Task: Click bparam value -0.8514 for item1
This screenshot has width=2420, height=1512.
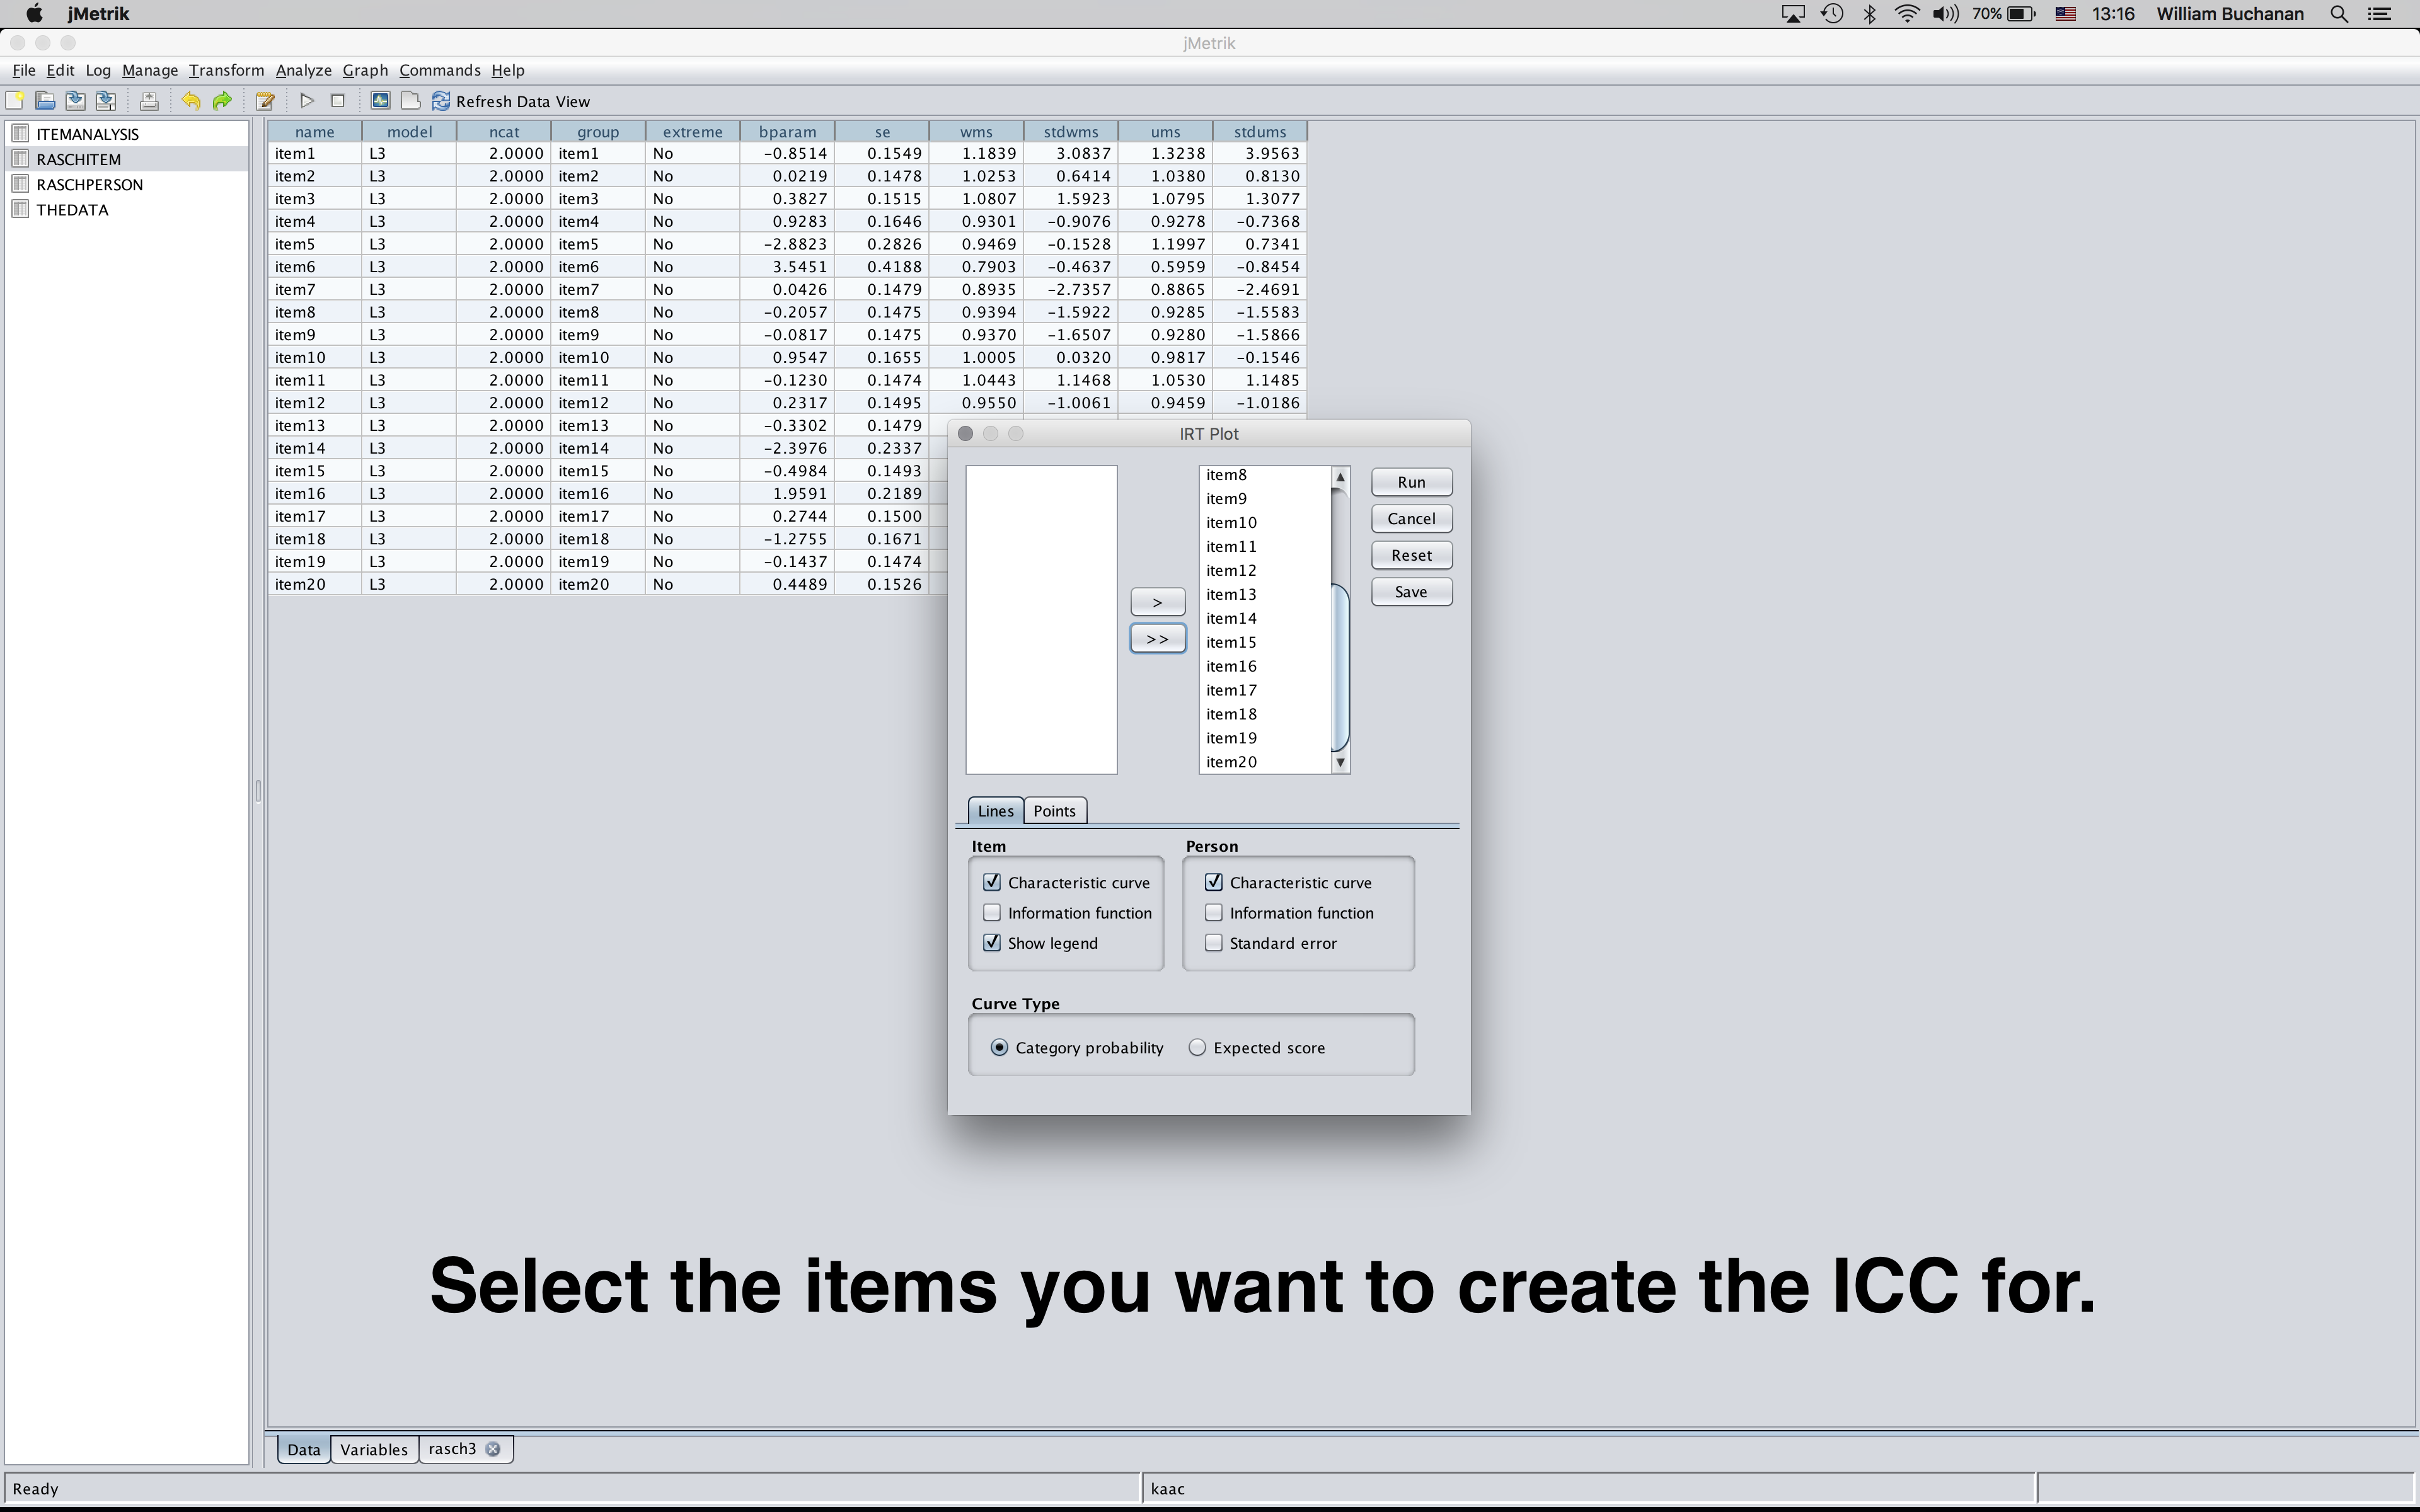Action: point(787,154)
